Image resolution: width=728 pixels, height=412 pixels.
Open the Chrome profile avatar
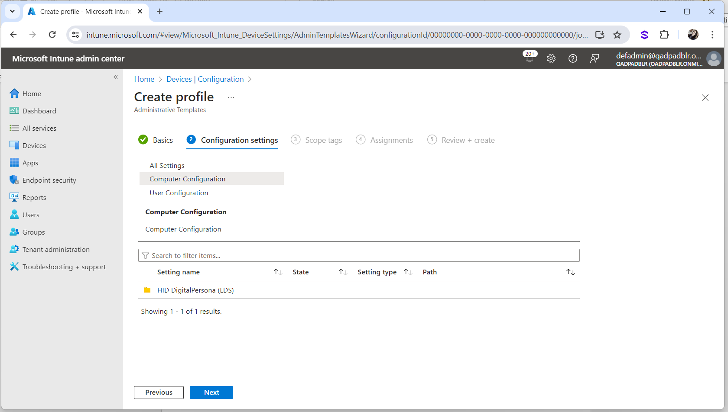693,35
